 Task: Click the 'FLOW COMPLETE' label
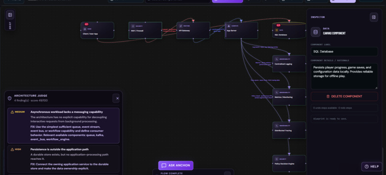(171, 173)
